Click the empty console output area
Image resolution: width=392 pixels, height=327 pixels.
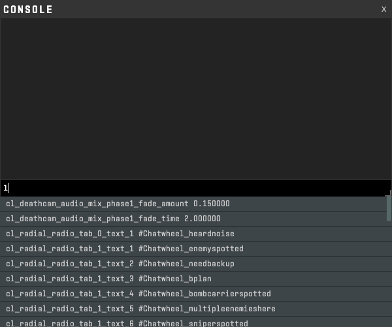(196, 98)
